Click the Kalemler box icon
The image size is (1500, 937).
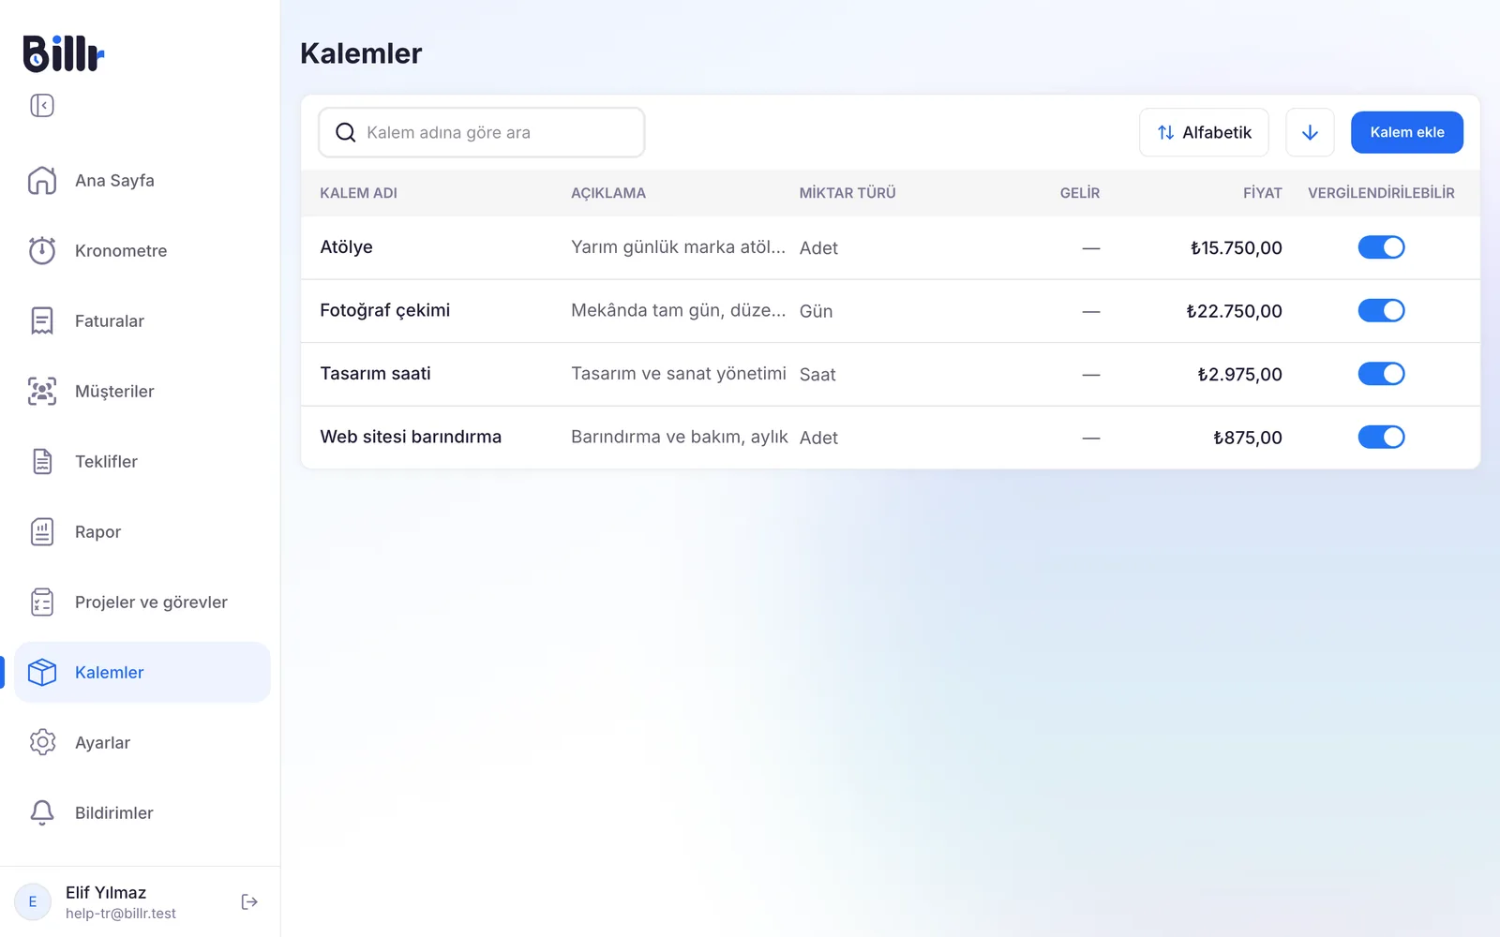pos(42,672)
